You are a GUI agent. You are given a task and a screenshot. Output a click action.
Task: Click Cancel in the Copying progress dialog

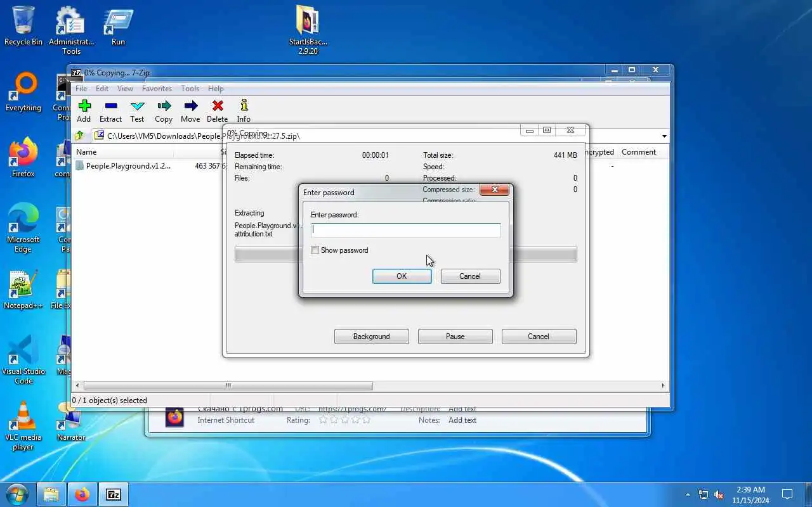tap(539, 337)
